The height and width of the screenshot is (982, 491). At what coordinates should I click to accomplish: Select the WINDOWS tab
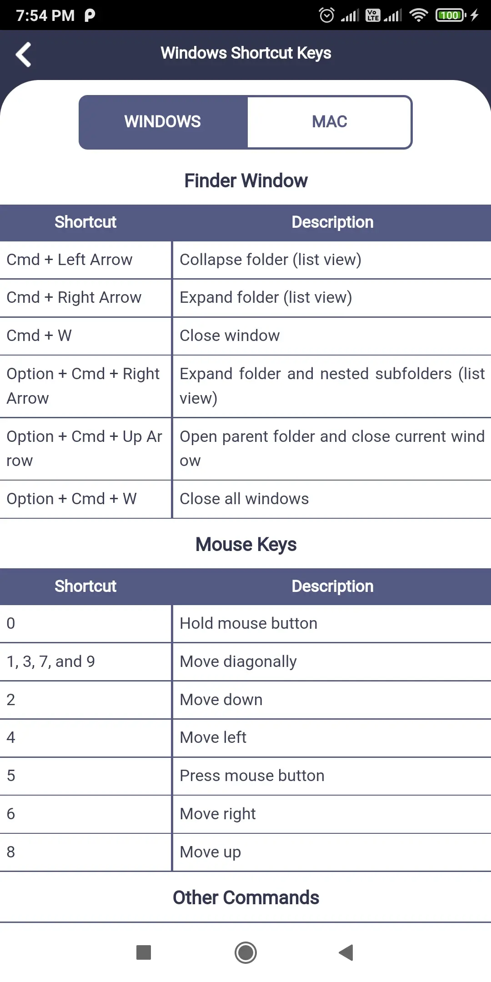(162, 121)
